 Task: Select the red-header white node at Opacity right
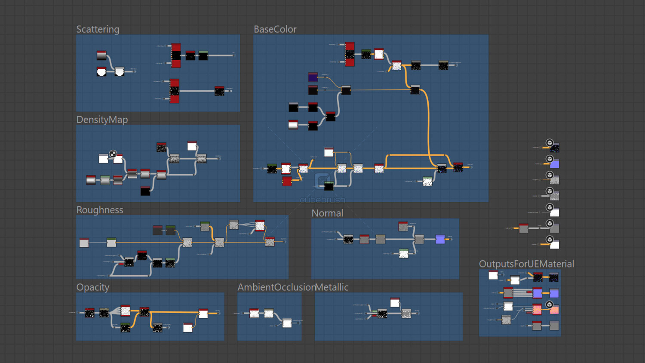point(203,313)
